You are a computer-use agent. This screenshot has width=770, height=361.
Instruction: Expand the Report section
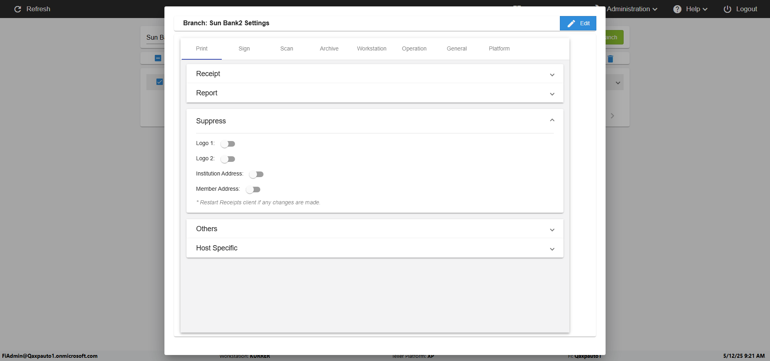tap(552, 94)
